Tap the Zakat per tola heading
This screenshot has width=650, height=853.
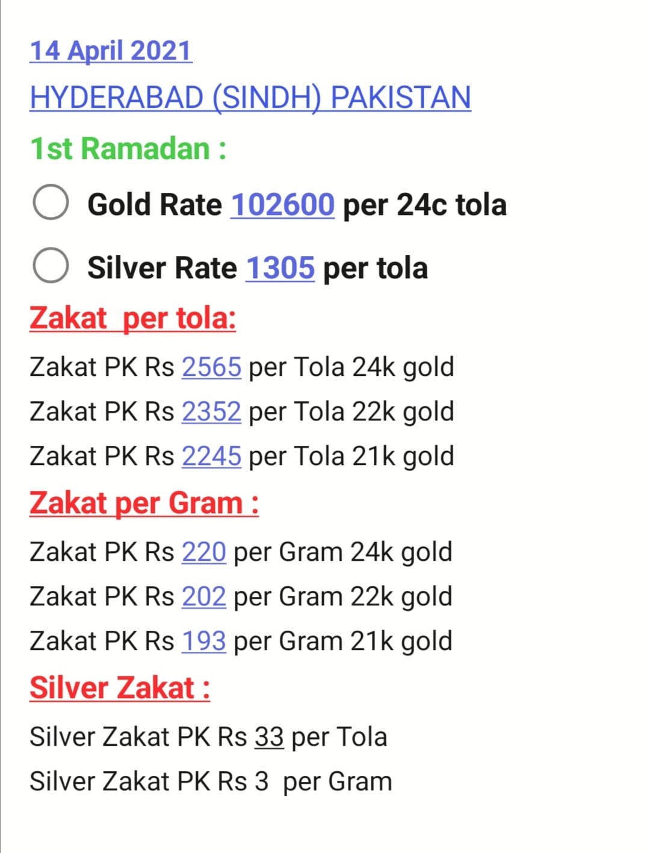[132, 318]
